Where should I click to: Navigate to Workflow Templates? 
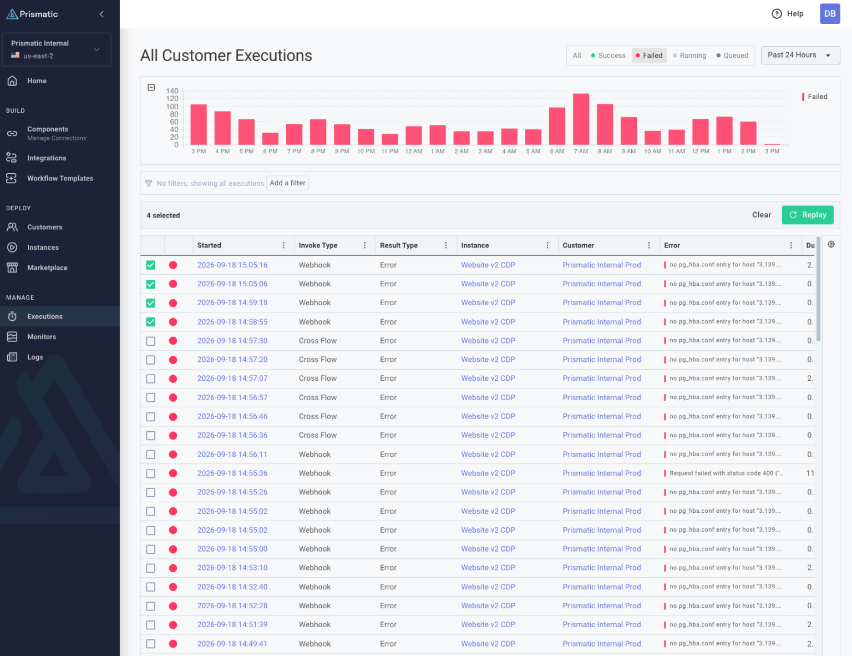[60, 178]
